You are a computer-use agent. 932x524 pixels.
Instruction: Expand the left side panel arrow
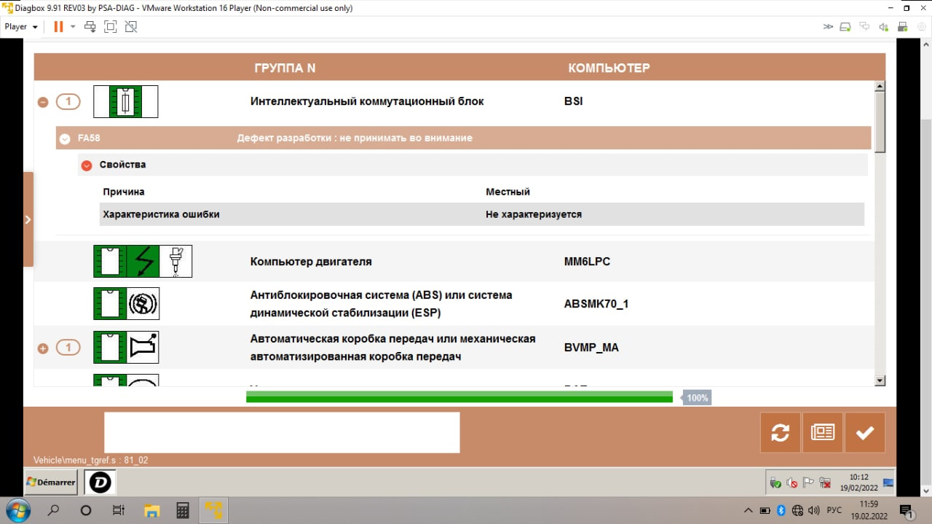coord(28,219)
